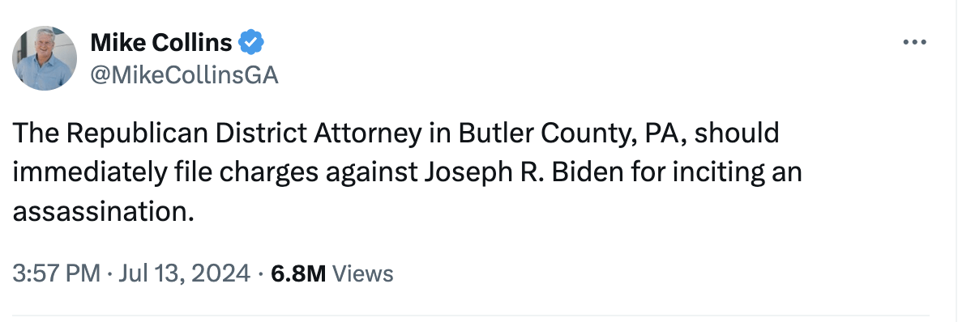Screen dimensions: 958x322
Task: Open Mike Collins' profile picture
Action: (45, 58)
